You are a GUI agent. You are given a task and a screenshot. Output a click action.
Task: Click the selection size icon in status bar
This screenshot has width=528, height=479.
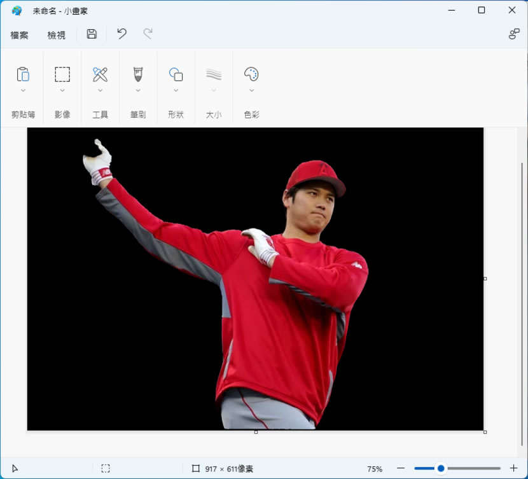[x=106, y=468]
